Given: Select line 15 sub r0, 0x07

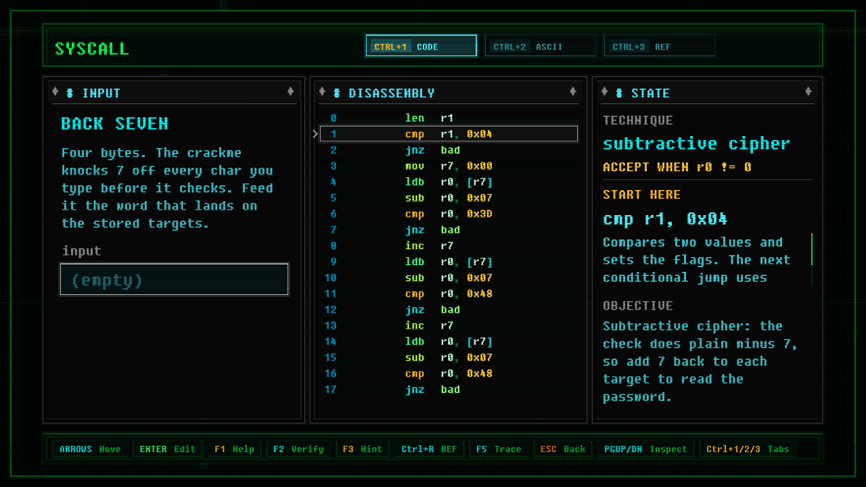Looking at the screenshot, I should (449, 357).
